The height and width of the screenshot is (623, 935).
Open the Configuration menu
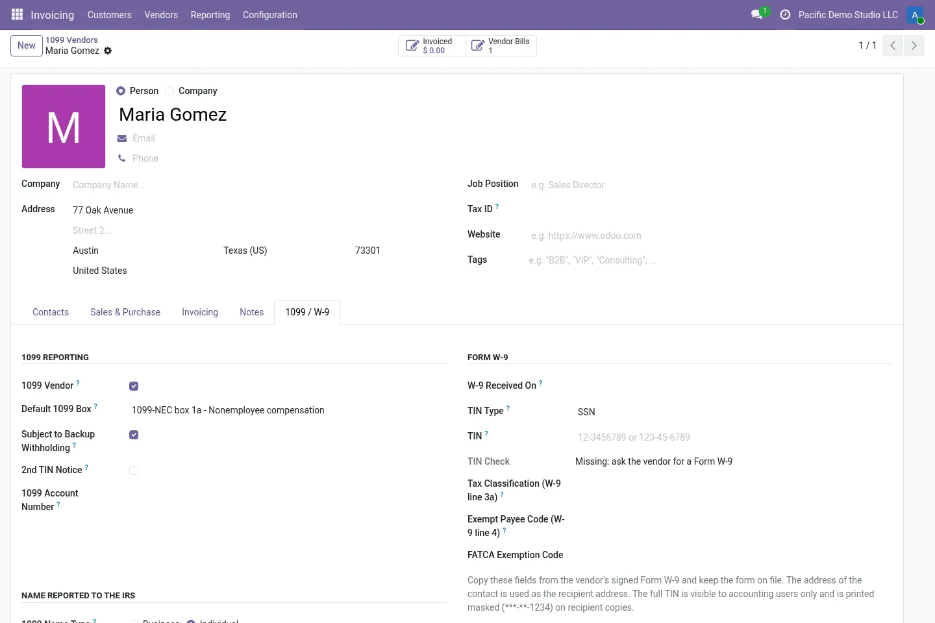point(270,15)
